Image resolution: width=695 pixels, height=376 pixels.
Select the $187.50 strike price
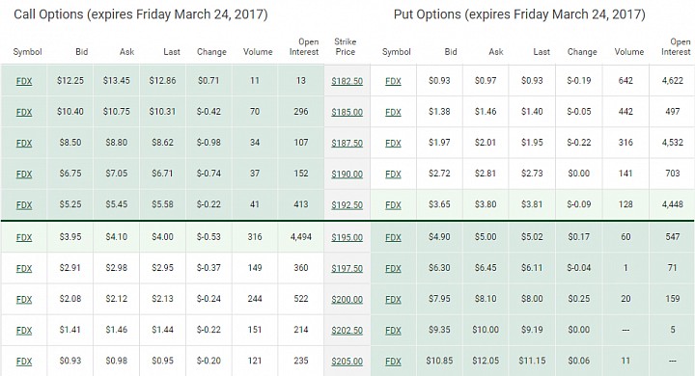[x=347, y=143]
